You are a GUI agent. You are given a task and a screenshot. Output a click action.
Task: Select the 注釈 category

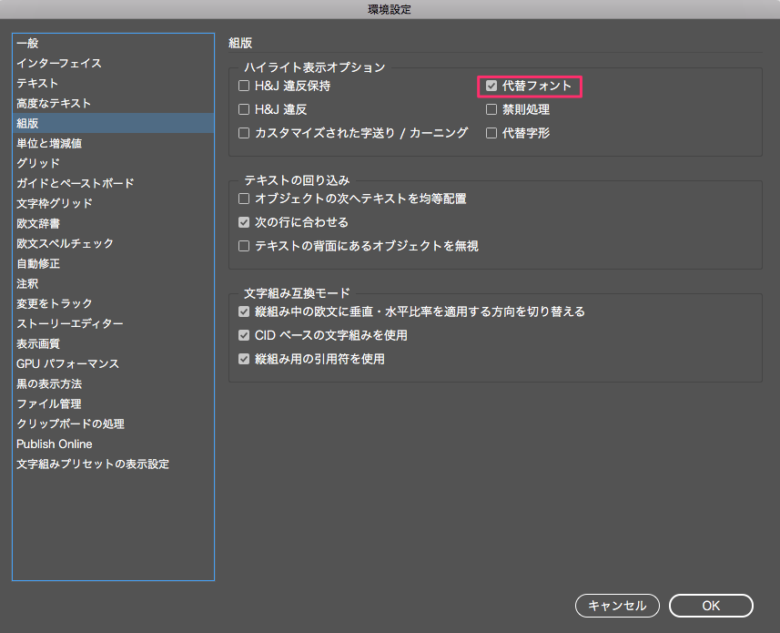pos(114,283)
